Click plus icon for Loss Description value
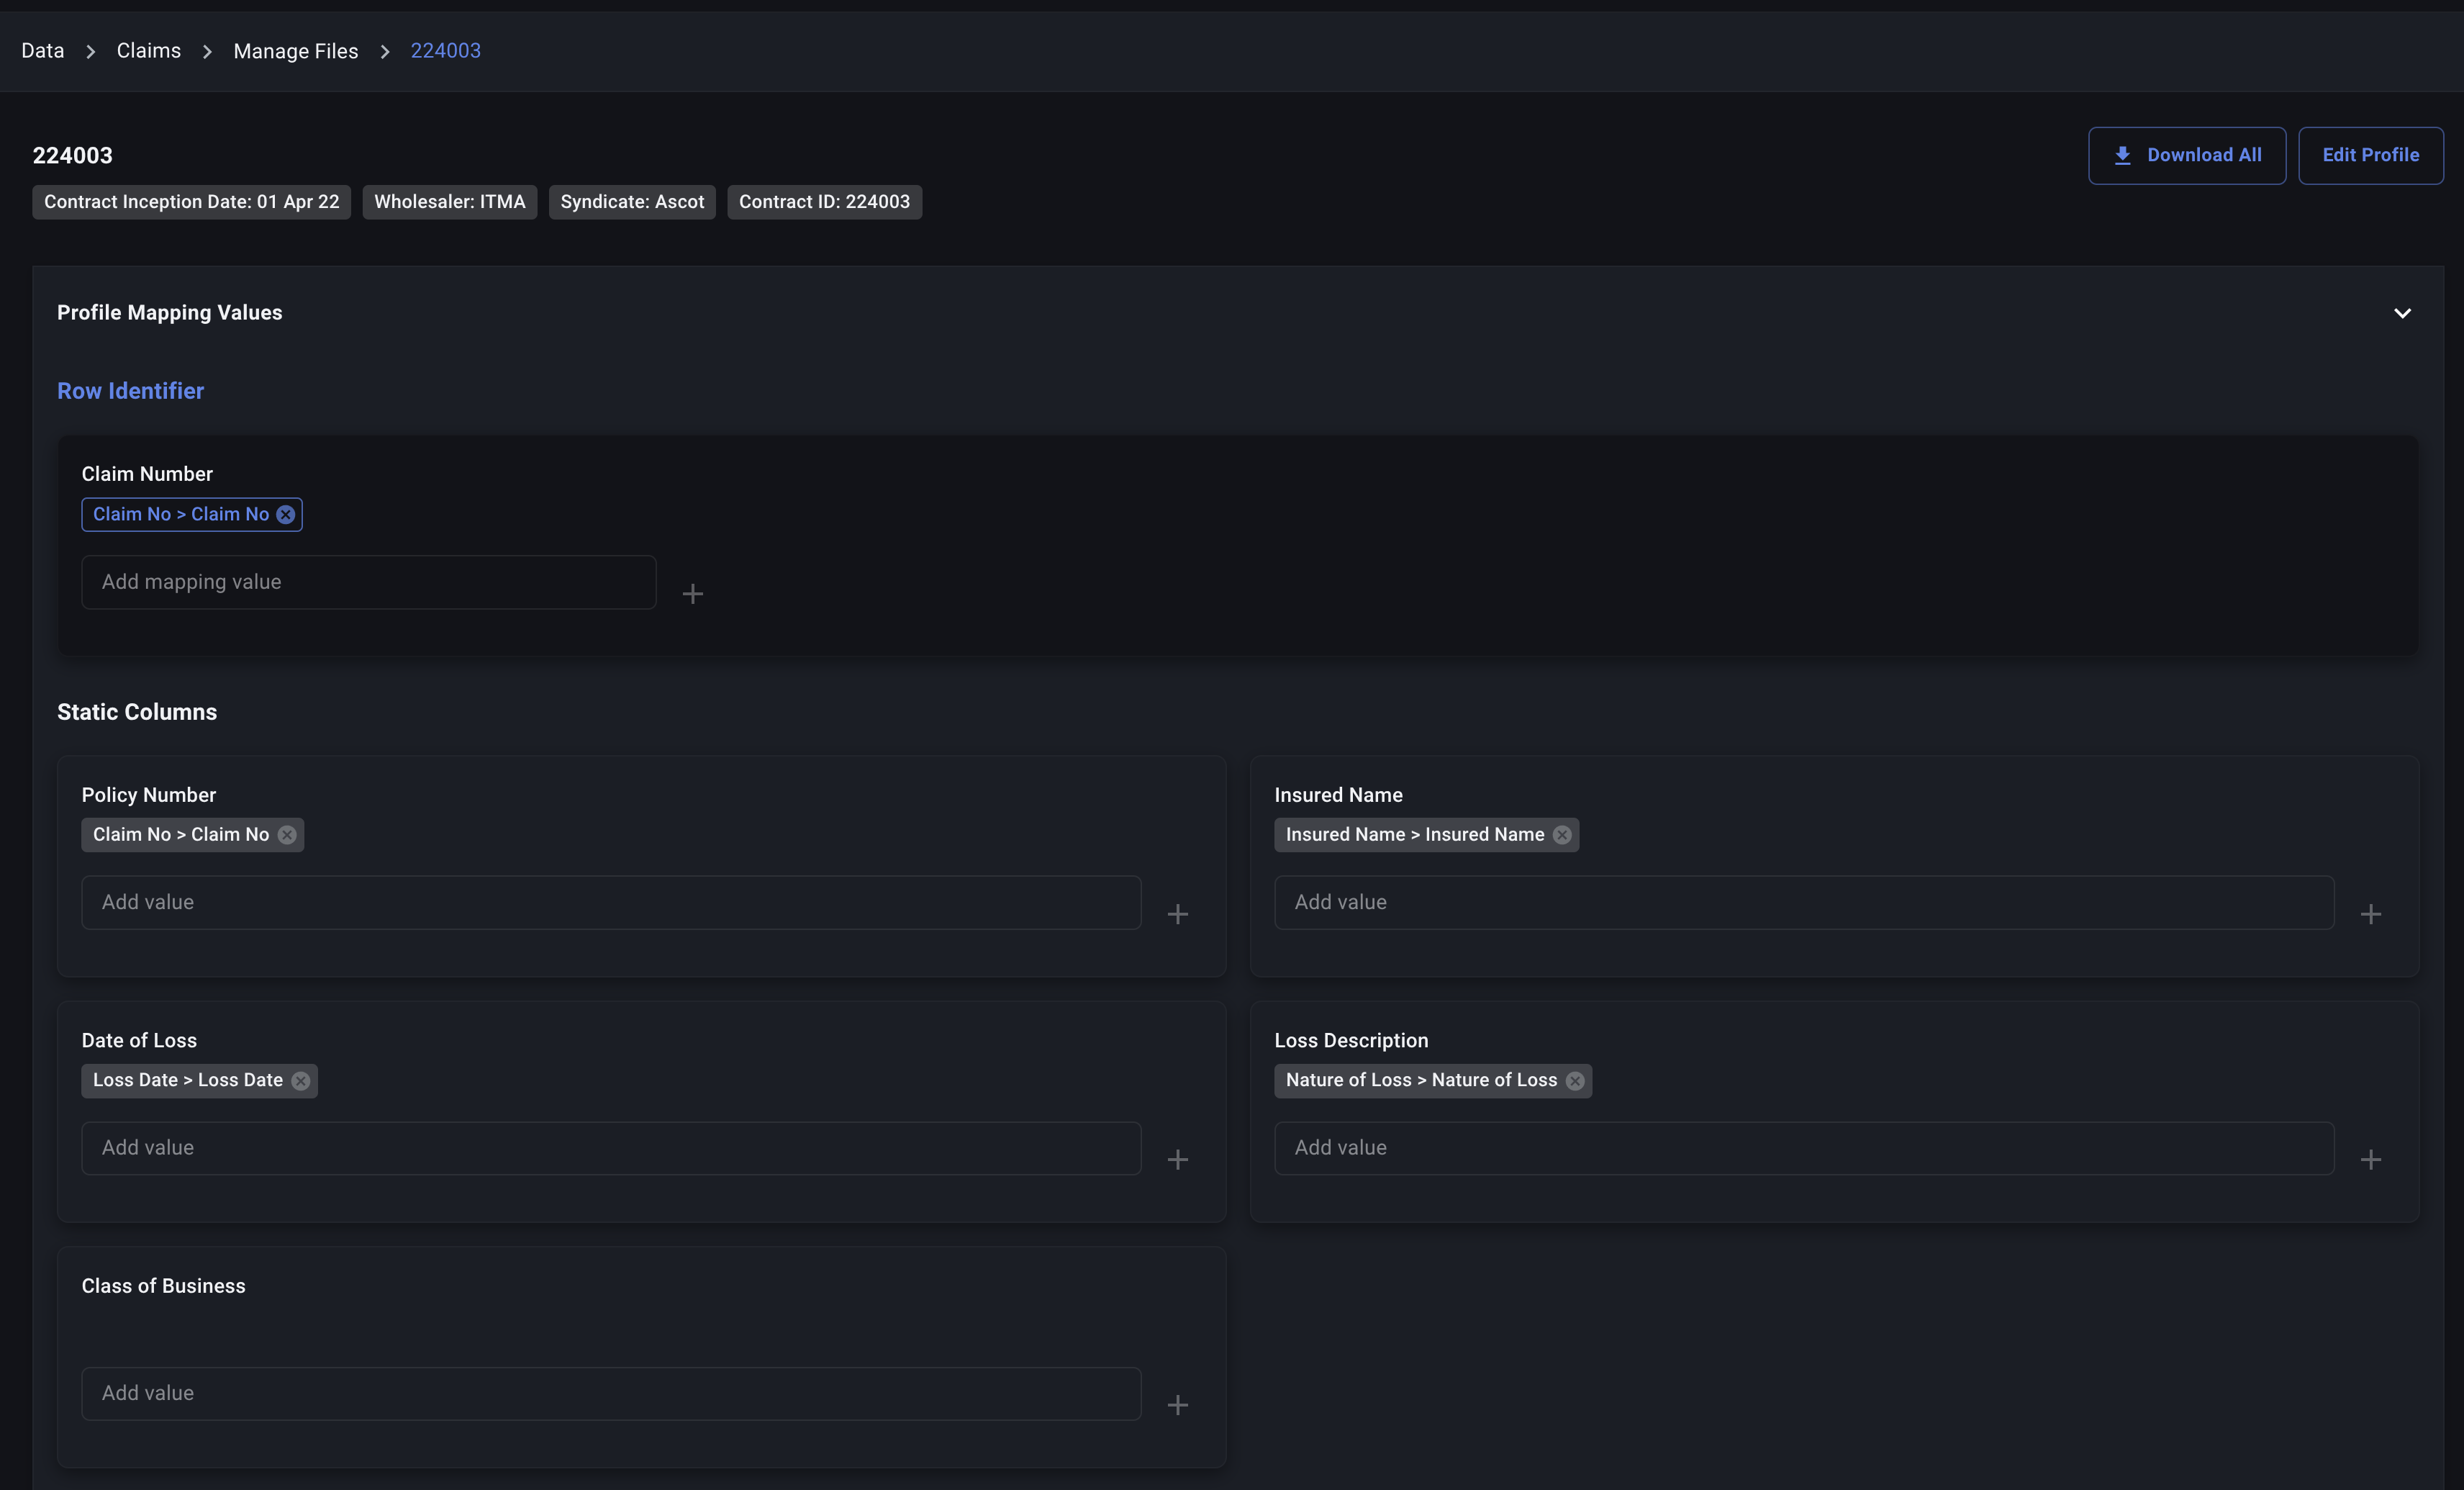Screen dimensions: 2464x1490 tap(2370, 1159)
